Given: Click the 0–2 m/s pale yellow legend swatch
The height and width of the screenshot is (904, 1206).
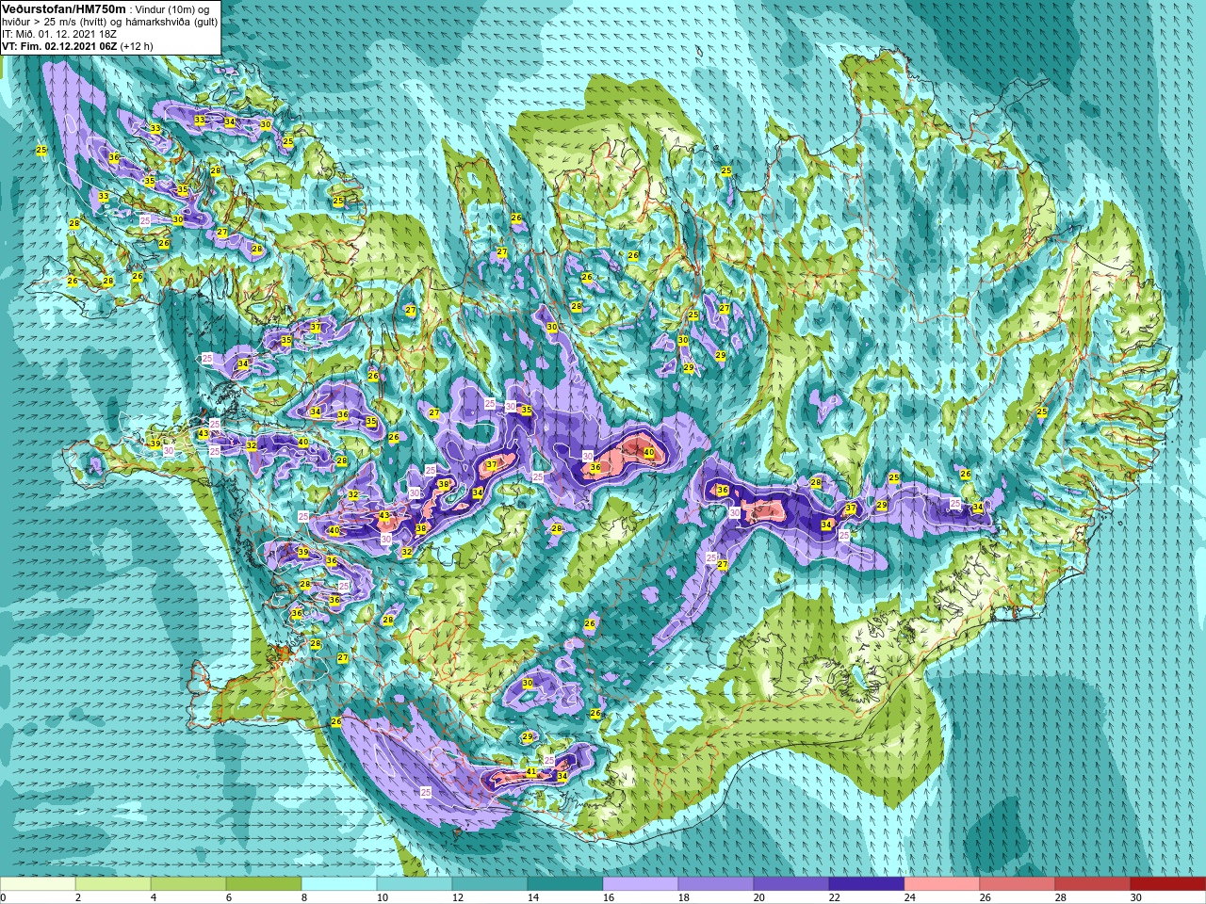Looking at the screenshot, I should point(38,884).
